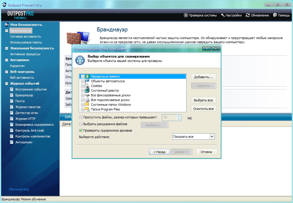Click the dialog help question mark button

pyautogui.click(x=207, y=49)
